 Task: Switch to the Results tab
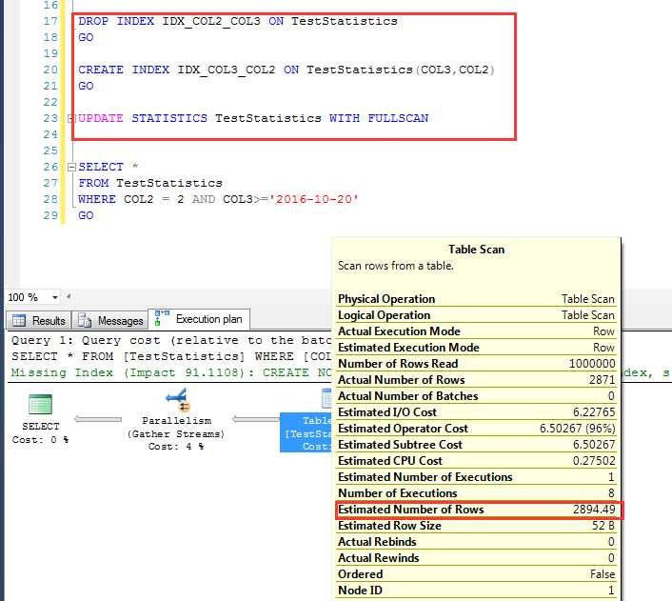coord(39,320)
